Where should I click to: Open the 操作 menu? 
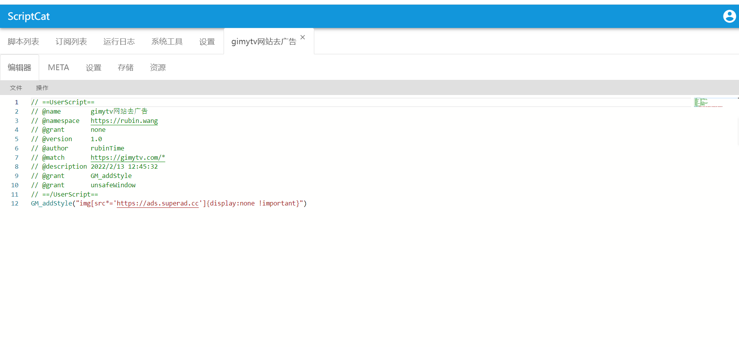click(x=42, y=88)
